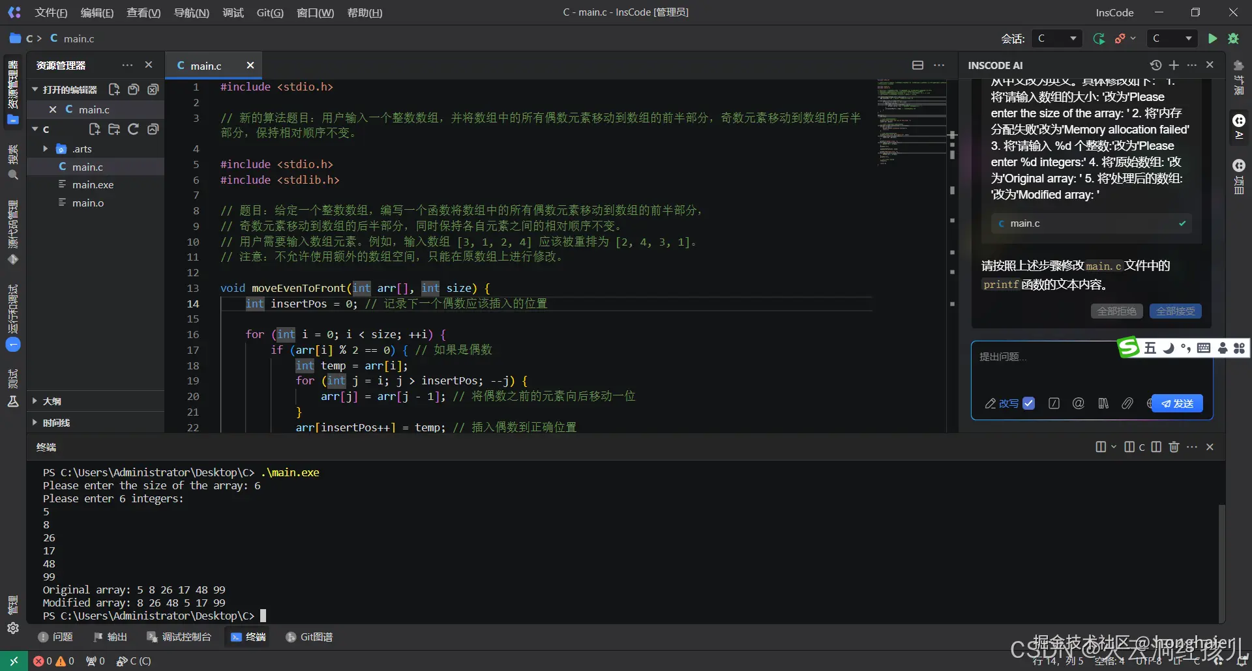1252x671 pixels.
Task: Open the editor's more actions menu
Action: [939, 65]
